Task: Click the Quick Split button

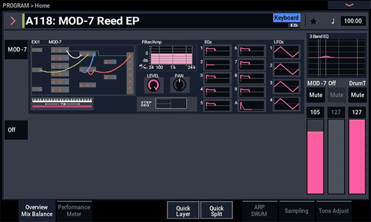Action: [x=216, y=211]
